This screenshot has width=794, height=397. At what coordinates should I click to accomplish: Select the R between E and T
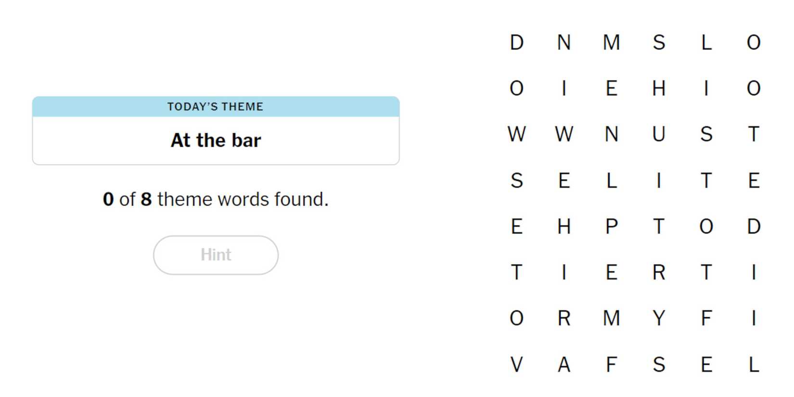tap(659, 272)
